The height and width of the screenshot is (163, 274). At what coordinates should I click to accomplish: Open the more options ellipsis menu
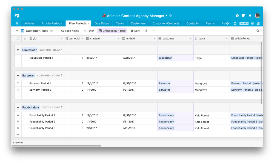click(153, 31)
